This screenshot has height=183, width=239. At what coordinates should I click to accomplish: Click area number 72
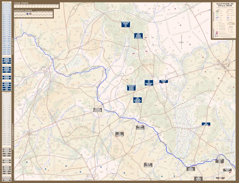(92, 54)
